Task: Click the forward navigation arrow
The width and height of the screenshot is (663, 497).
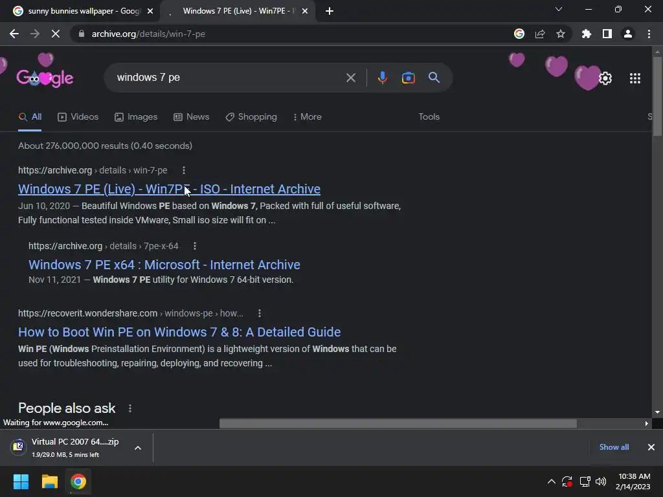Action: pyautogui.click(x=35, y=34)
